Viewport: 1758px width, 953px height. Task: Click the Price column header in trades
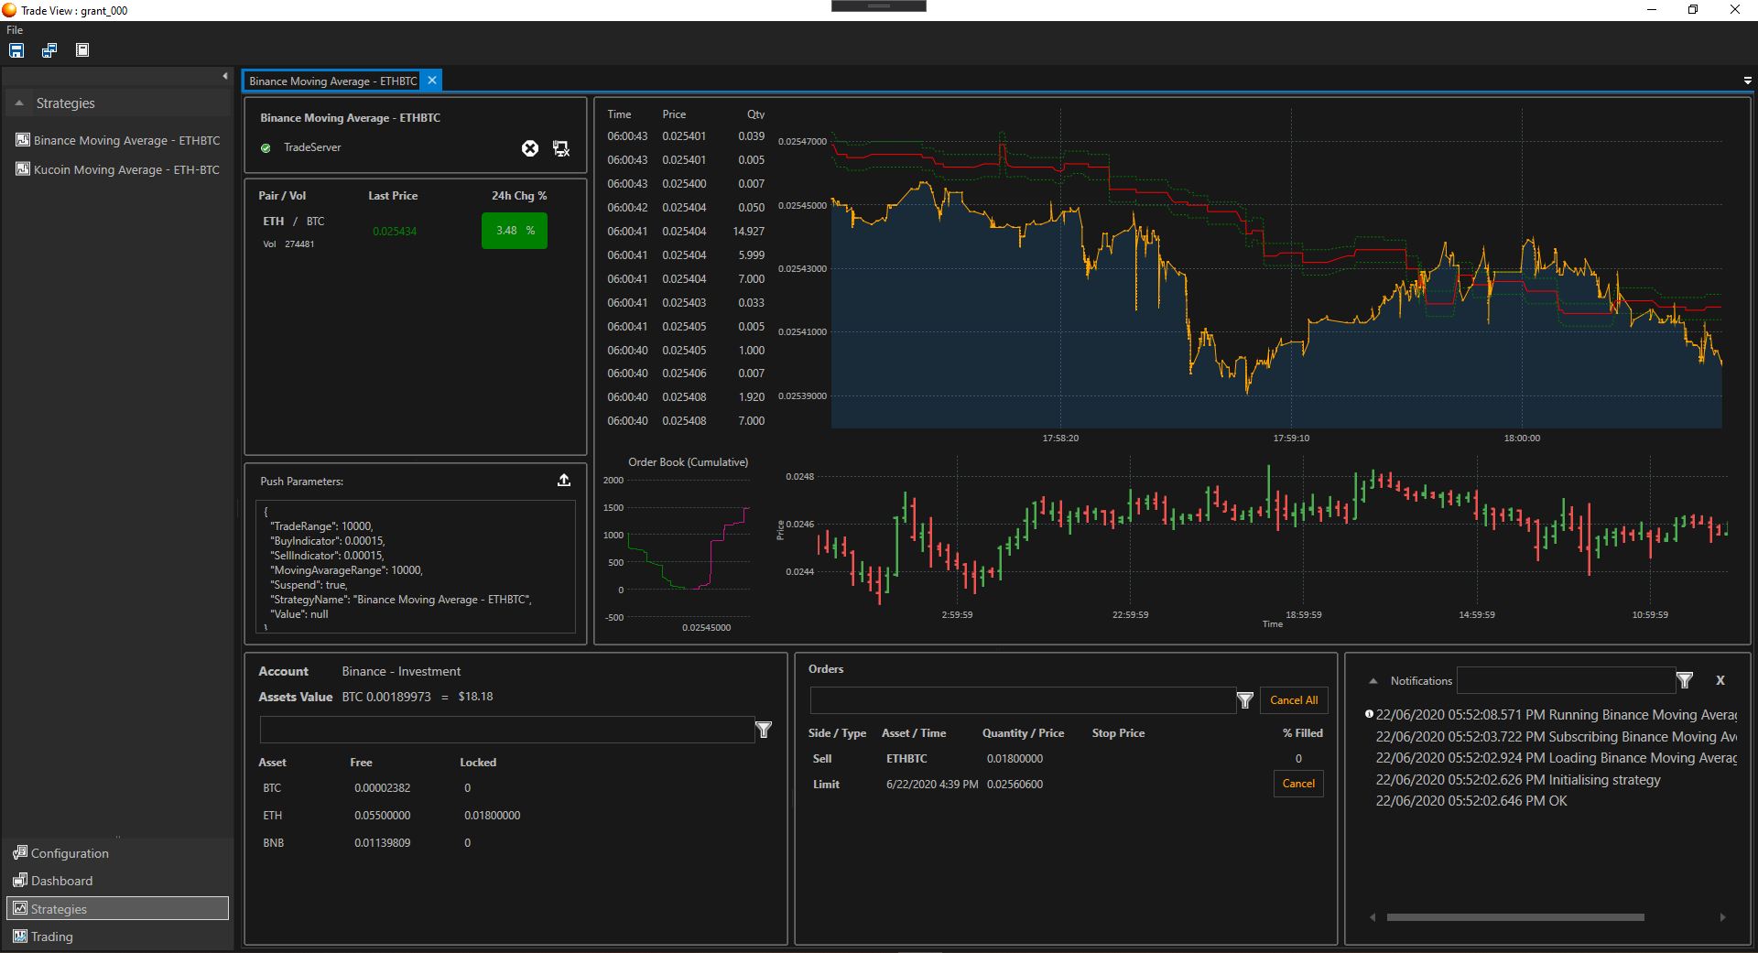pos(674,114)
